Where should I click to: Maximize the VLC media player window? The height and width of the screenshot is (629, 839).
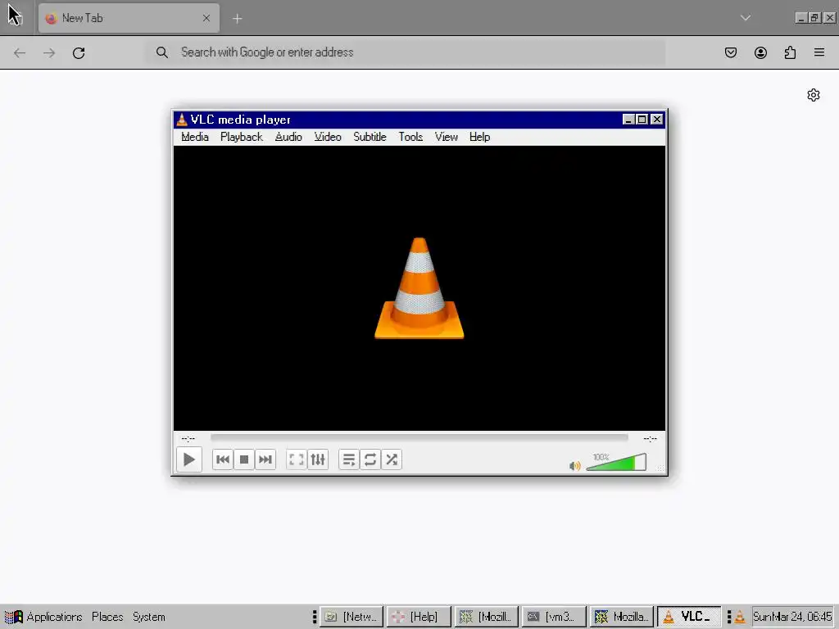642,120
